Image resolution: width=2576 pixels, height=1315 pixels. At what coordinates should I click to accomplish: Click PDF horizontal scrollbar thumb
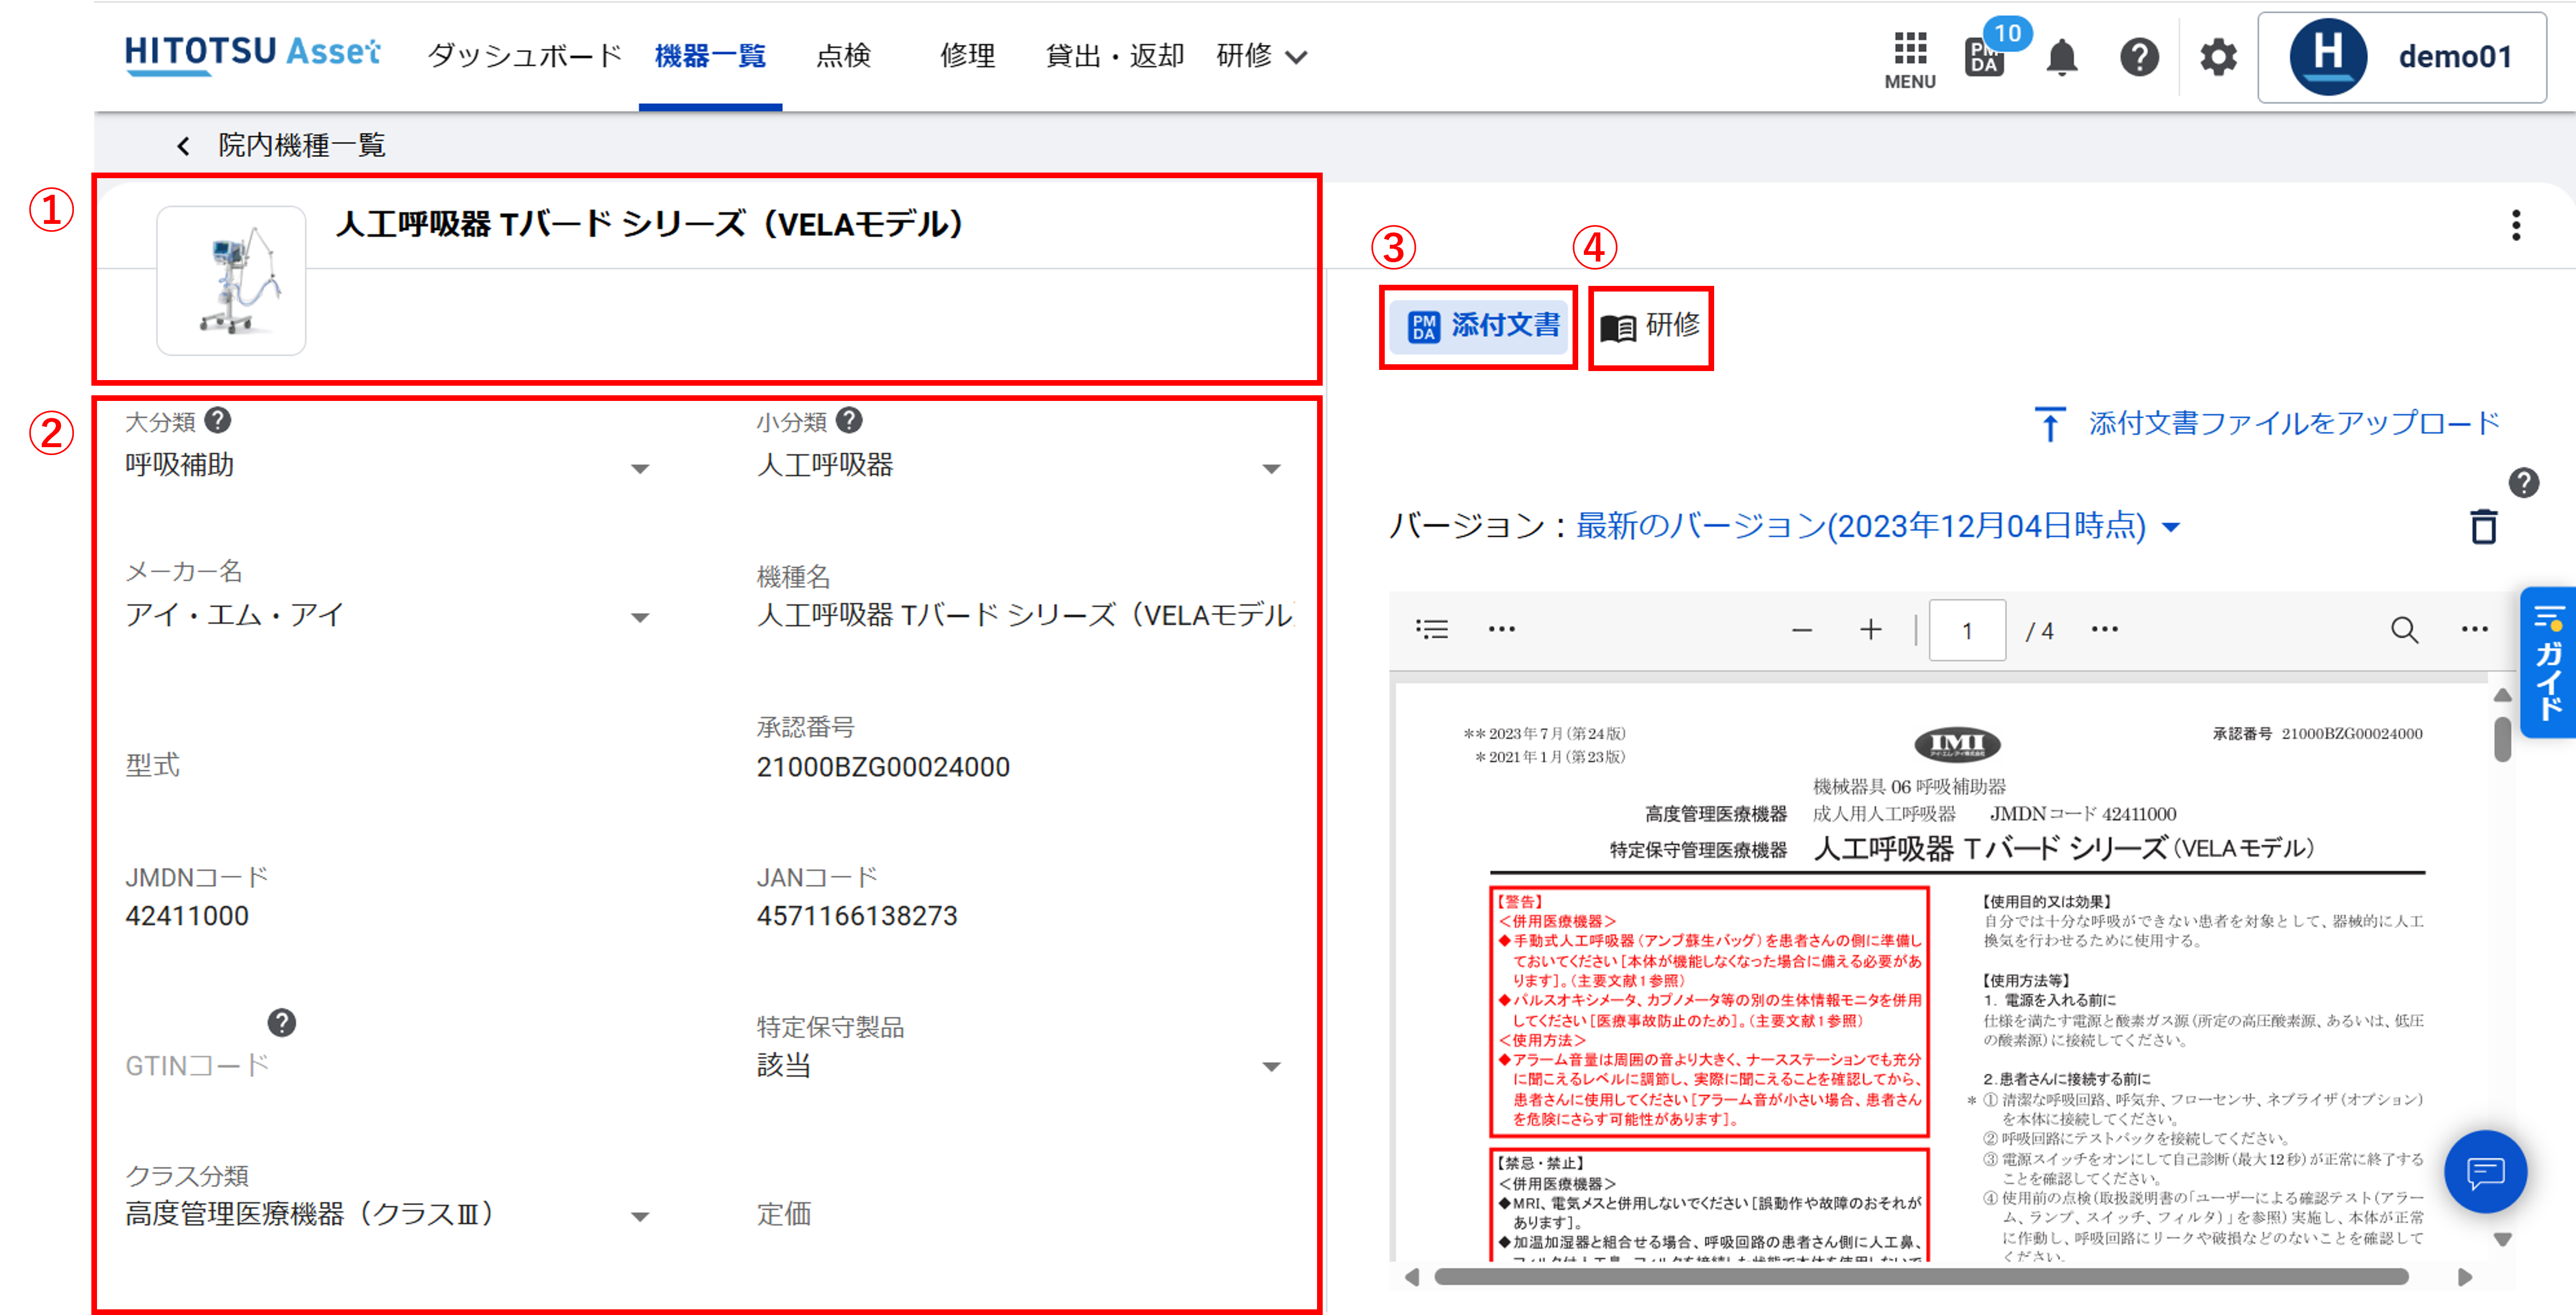pyautogui.click(x=1920, y=1277)
